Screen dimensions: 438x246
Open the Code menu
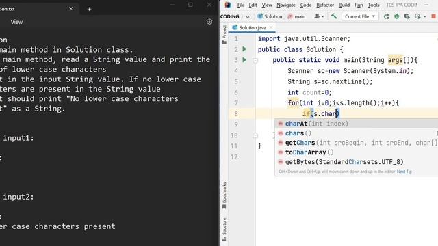[x=306, y=5]
